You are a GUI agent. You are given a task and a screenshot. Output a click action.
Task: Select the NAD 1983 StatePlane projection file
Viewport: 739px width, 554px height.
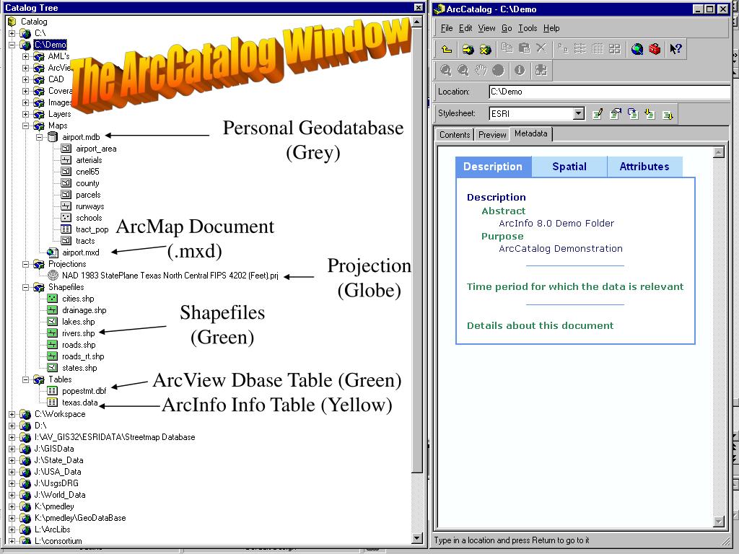(x=170, y=276)
